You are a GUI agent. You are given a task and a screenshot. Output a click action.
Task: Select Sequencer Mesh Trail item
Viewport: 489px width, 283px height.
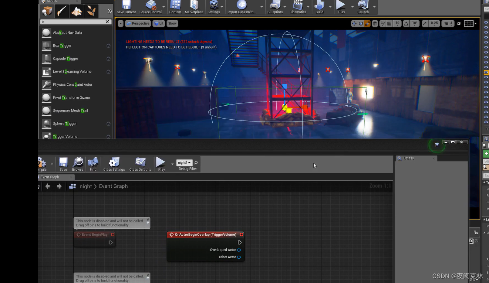pyautogui.click(x=76, y=110)
